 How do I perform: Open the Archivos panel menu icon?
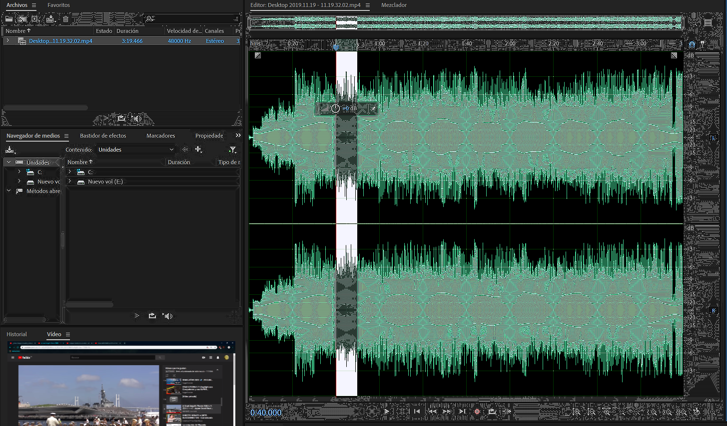[34, 5]
